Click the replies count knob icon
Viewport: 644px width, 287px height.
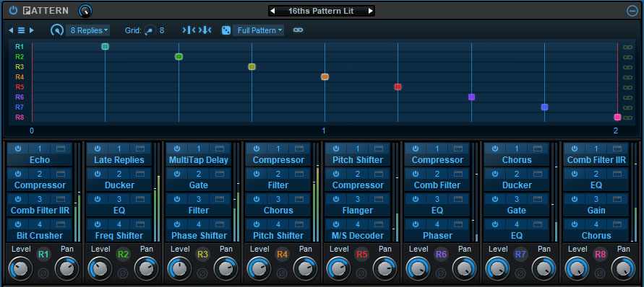click(x=56, y=30)
